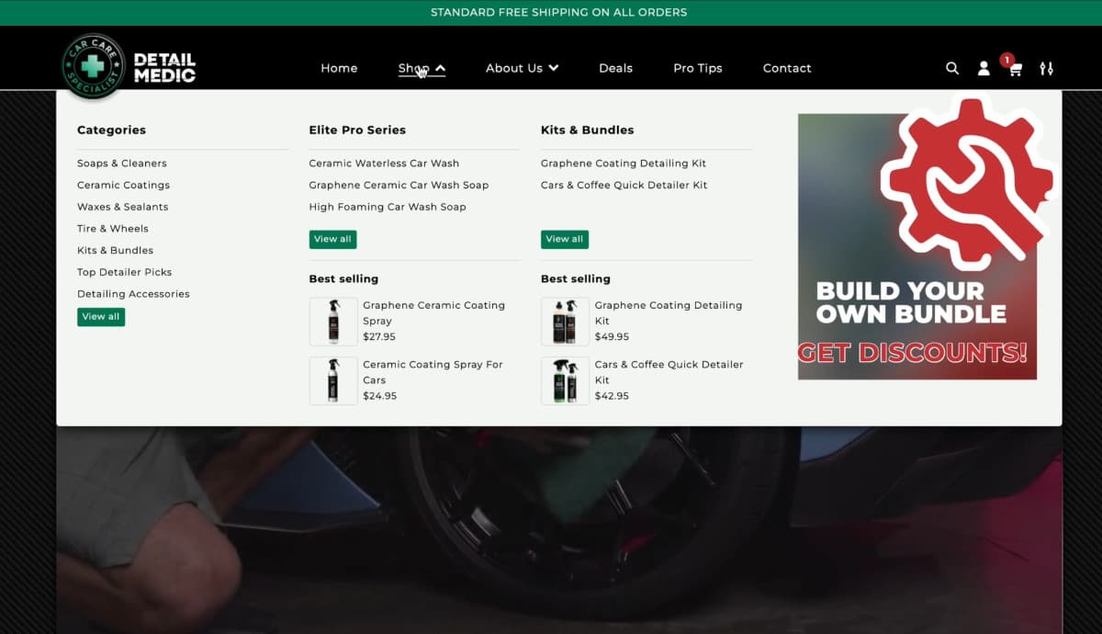Open the user account icon

pyautogui.click(x=984, y=68)
